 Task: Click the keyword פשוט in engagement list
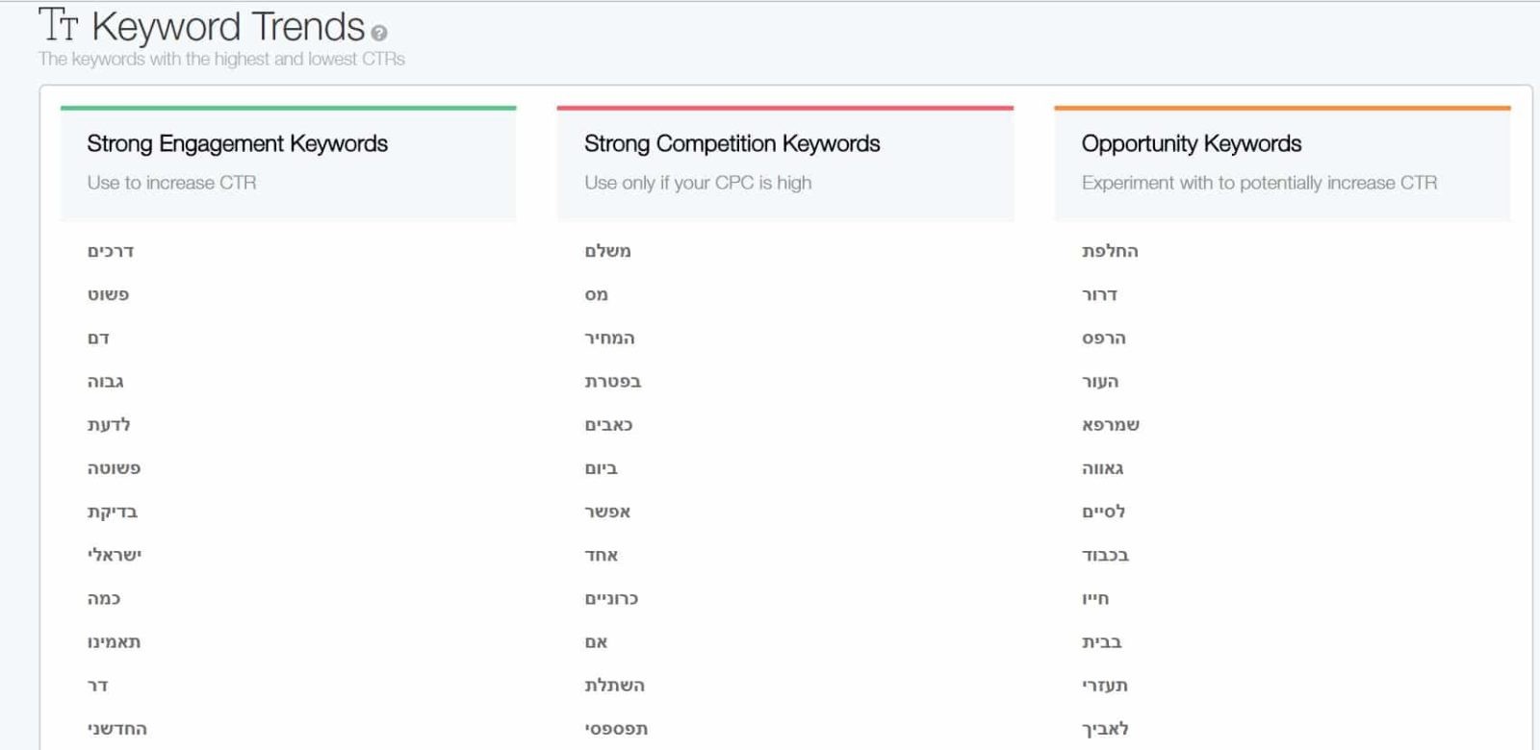click(x=108, y=294)
